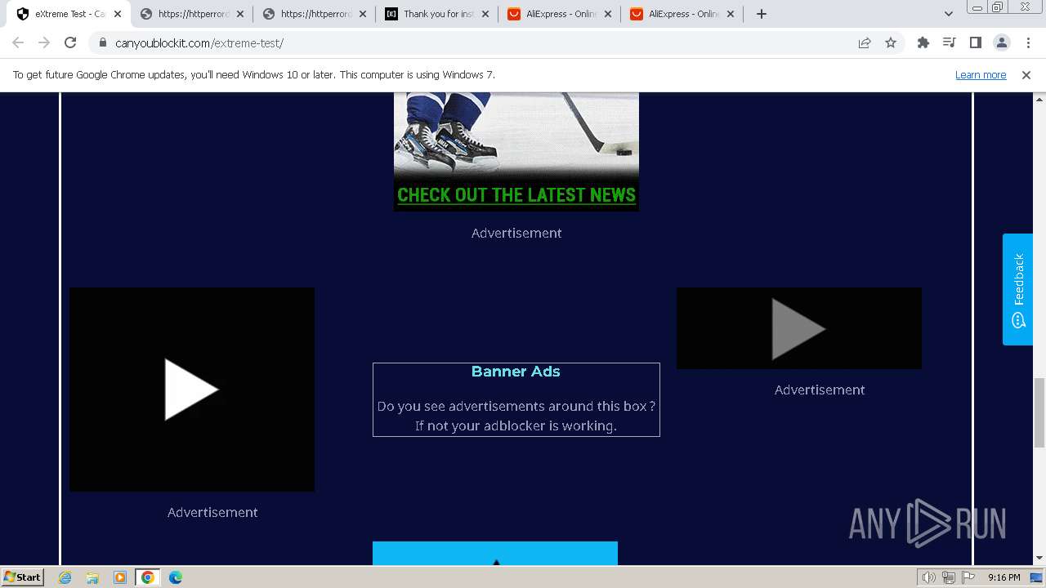
Task: Open the Action Center flag icon
Action: 968,577
